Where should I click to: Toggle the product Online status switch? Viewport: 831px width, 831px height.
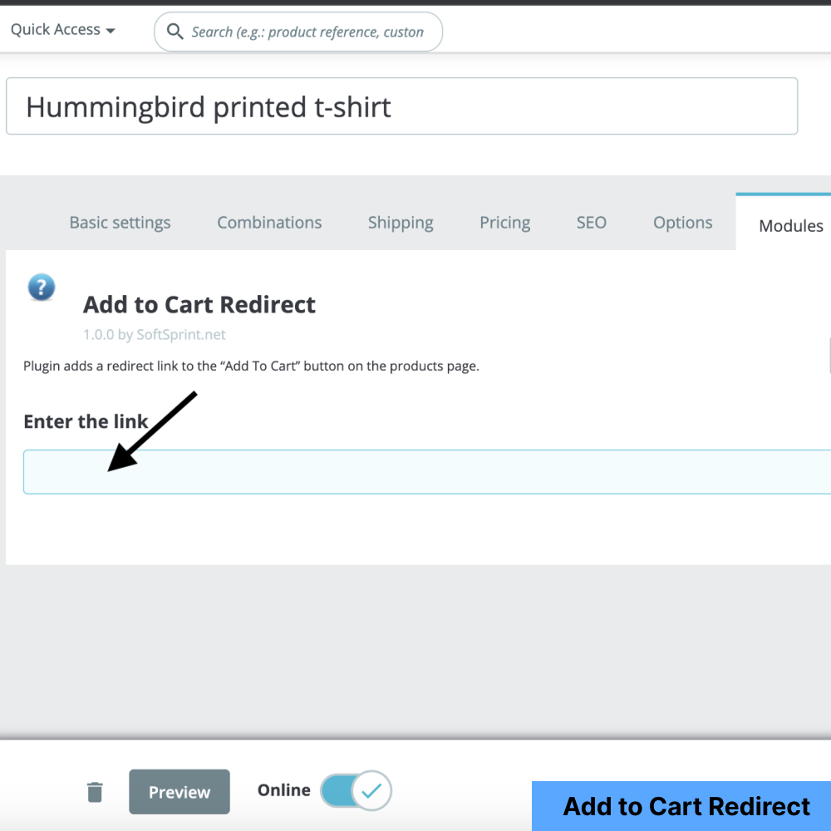click(x=356, y=790)
